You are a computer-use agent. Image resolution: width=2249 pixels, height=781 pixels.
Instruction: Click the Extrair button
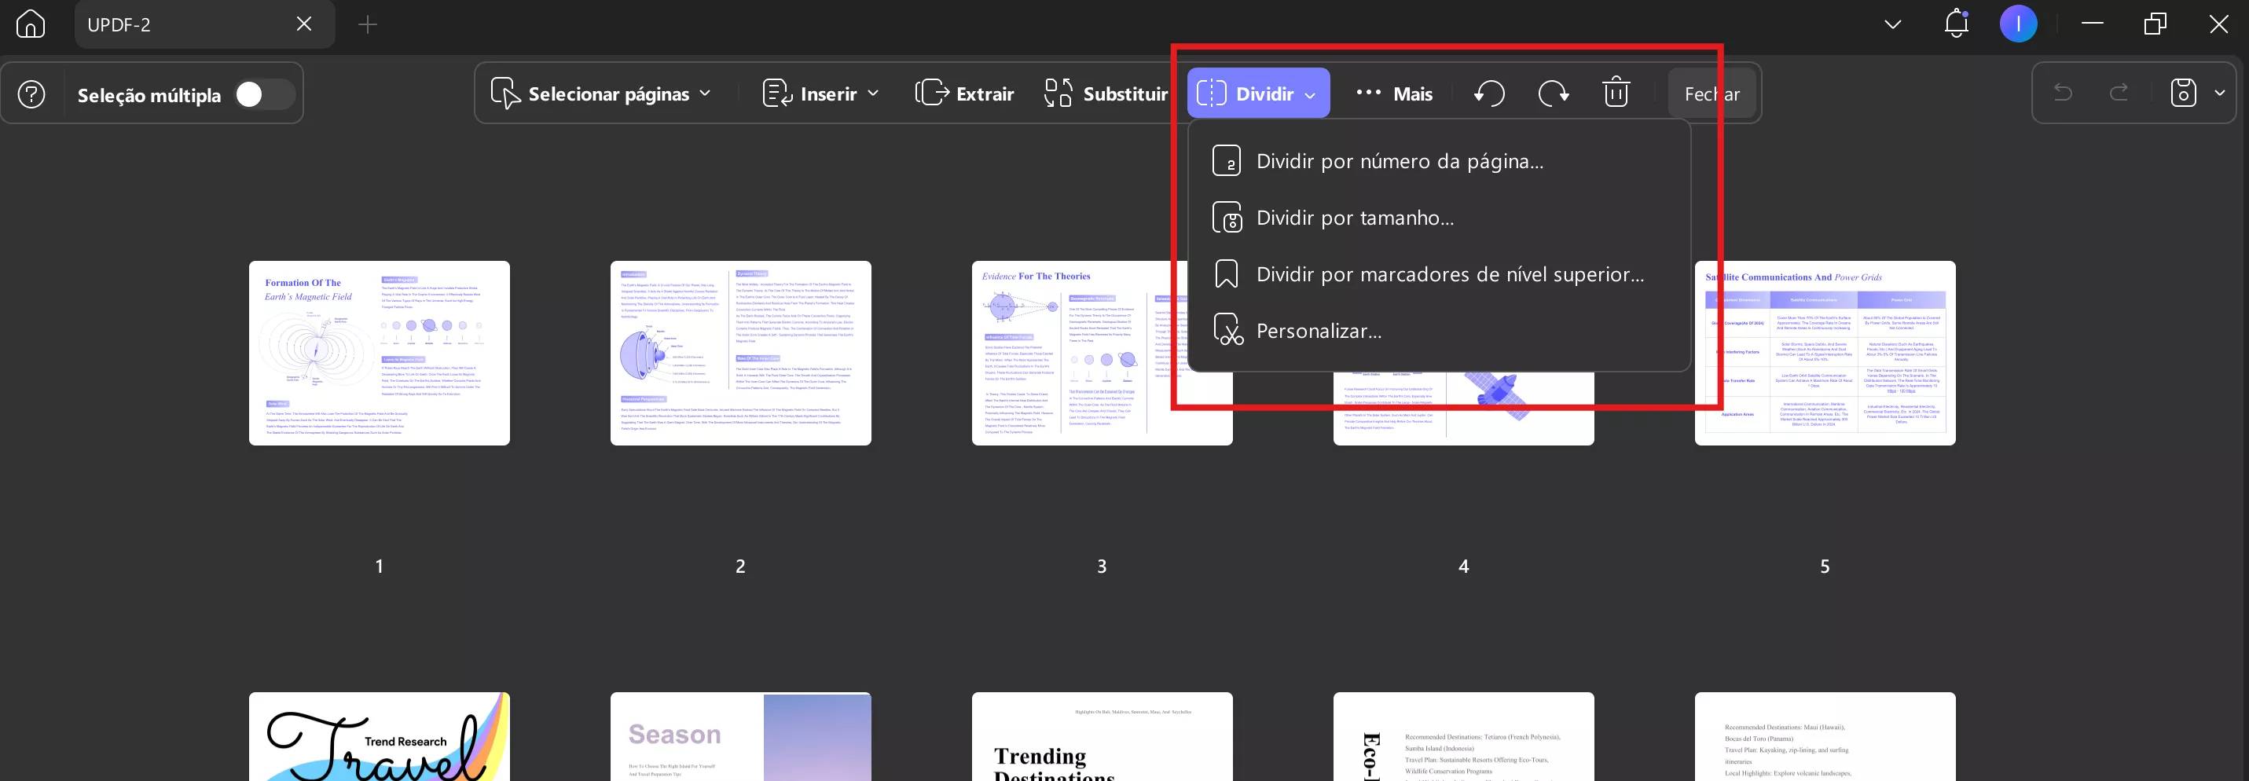(x=965, y=93)
